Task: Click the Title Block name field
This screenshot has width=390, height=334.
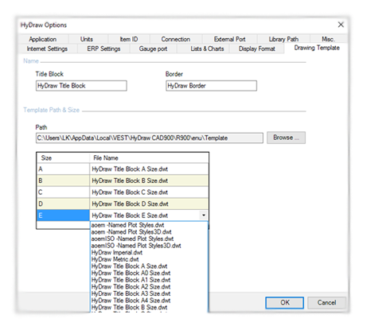Action: [81, 86]
